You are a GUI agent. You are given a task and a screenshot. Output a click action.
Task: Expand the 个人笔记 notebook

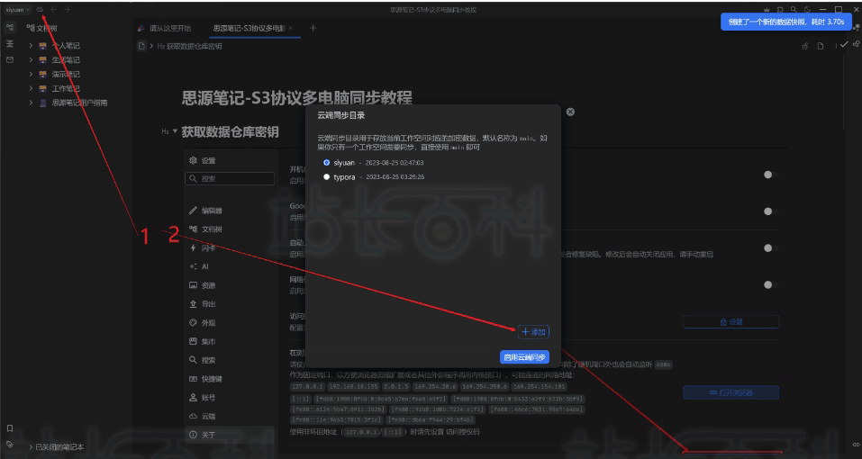[x=32, y=46]
